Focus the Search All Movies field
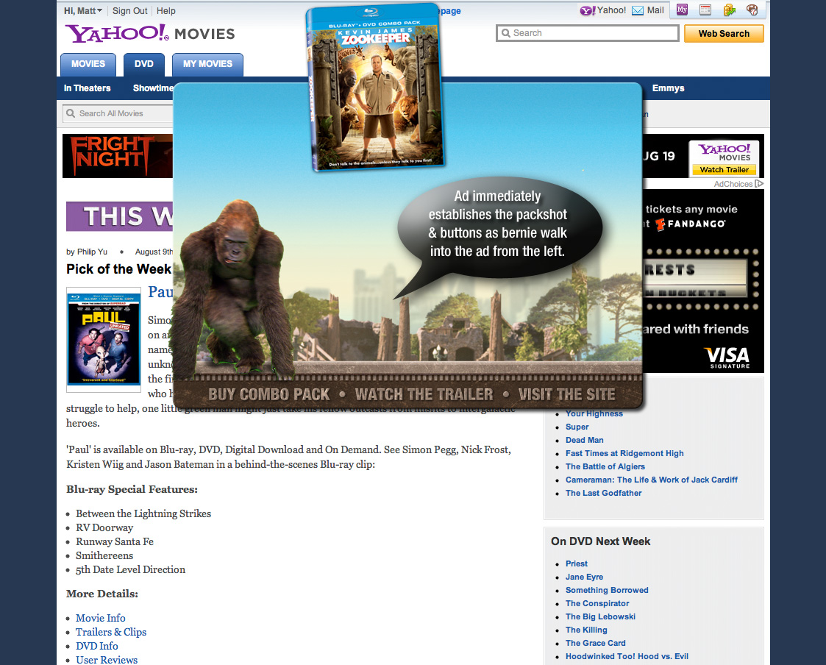Screen dimensions: 826x665 click(118, 113)
